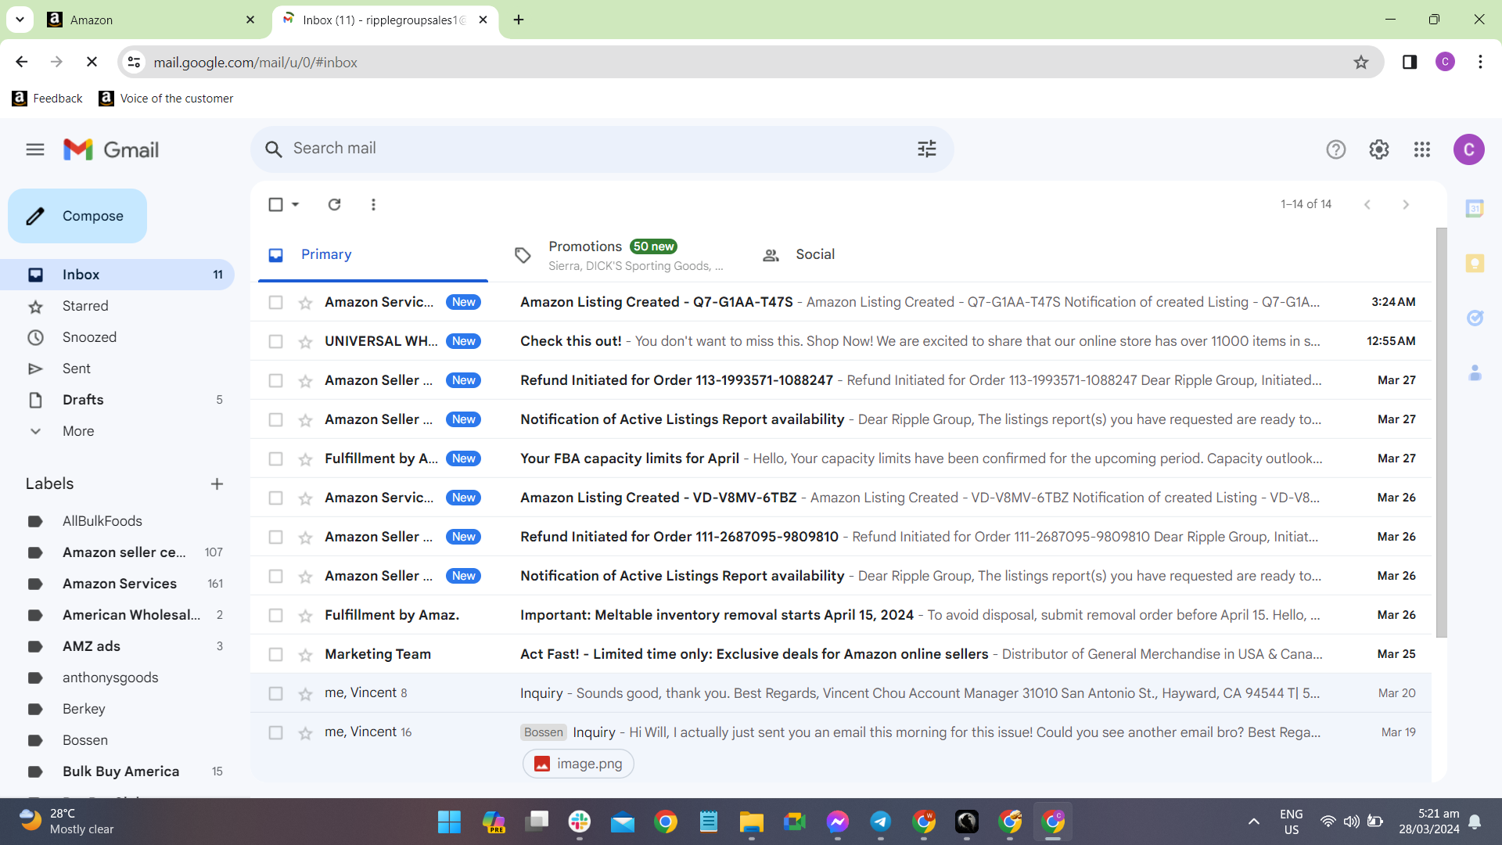The image size is (1502, 845).
Task: Open Drafts folder
Action: point(83,400)
